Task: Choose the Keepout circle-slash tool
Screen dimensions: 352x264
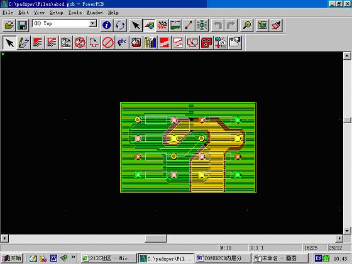Action: pyautogui.click(x=107, y=43)
